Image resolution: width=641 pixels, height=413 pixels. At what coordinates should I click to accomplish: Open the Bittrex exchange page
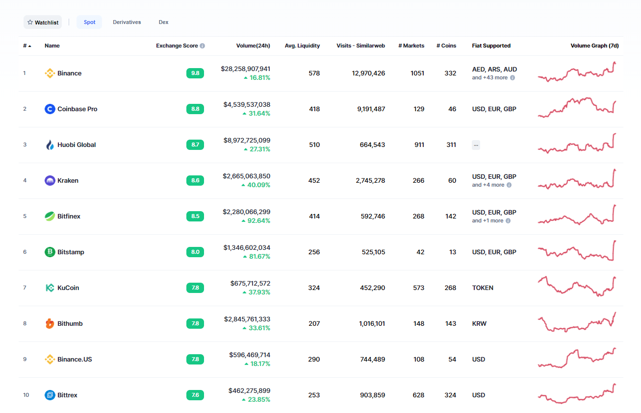click(68, 395)
